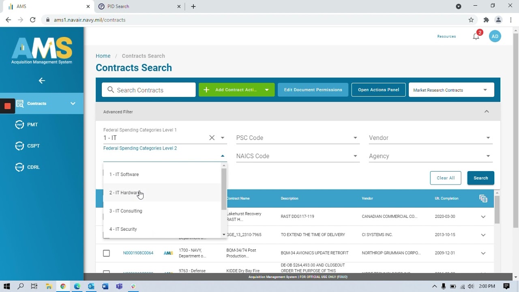Open Microsoft Edge from the taskbar
The height and width of the screenshot is (292, 519).
pos(77,286)
